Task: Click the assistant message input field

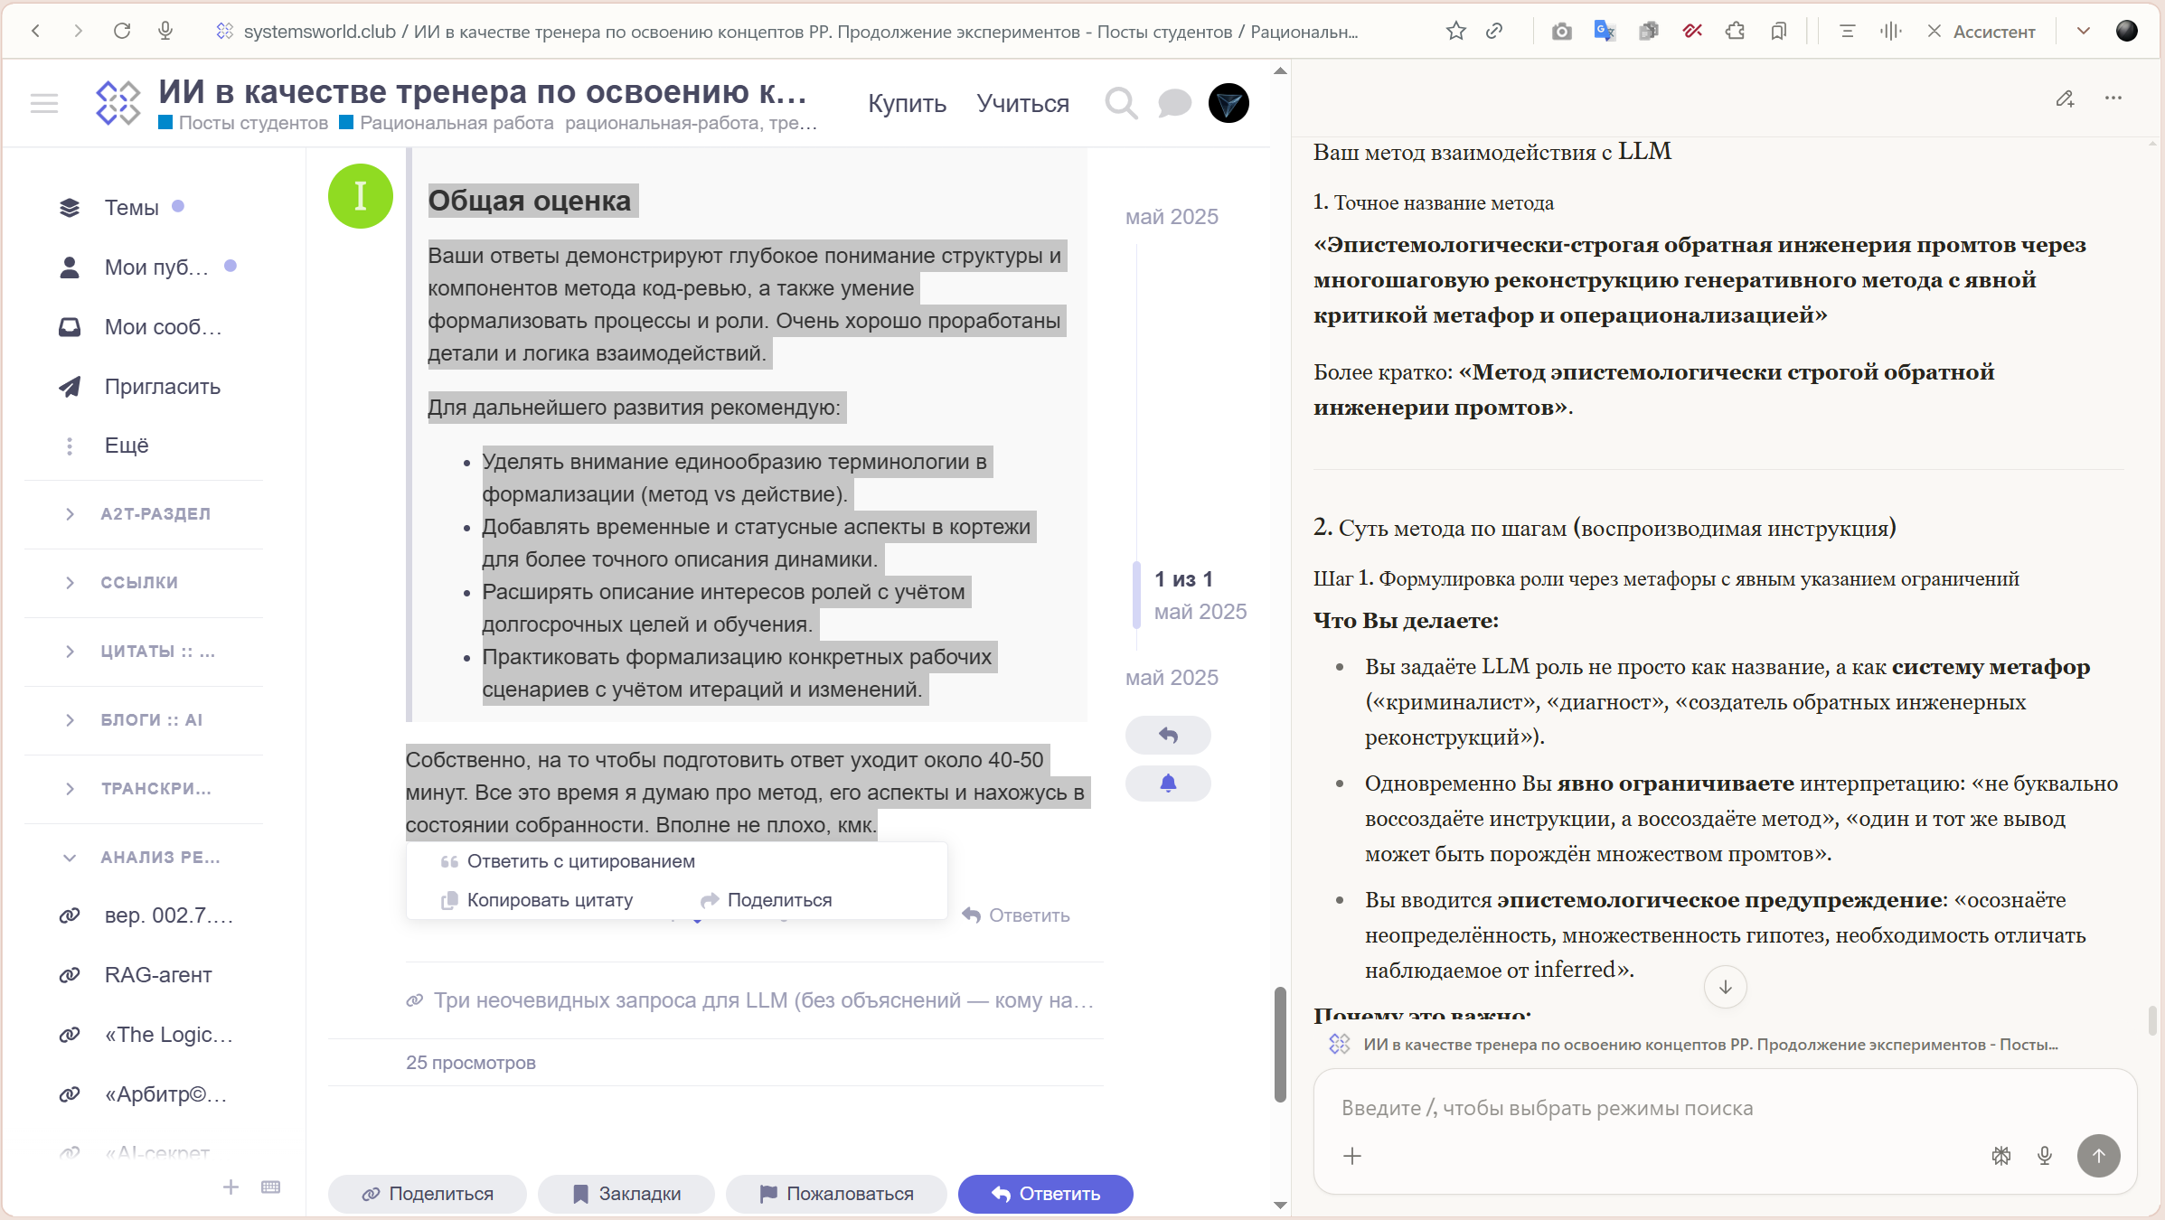Action: [x=1725, y=1108]
